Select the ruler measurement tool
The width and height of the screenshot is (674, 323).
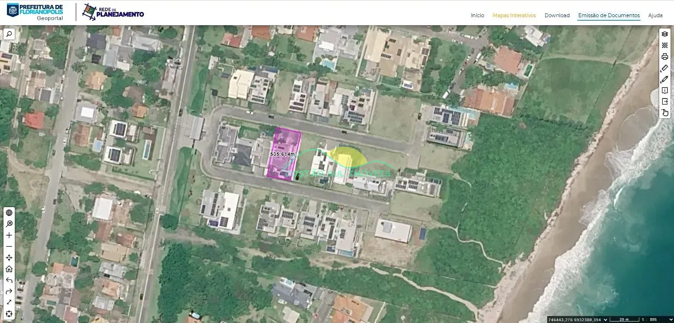coord(665,68)
